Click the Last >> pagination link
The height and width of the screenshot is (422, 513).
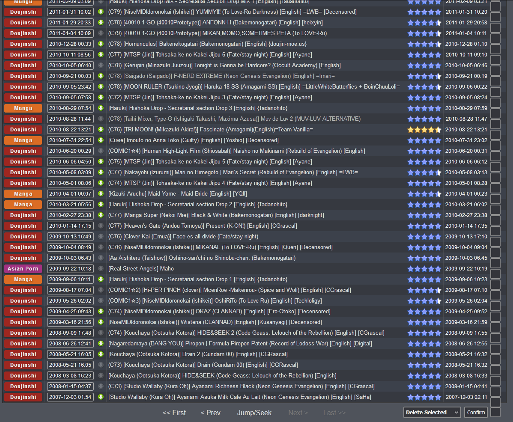coord(334,413)
